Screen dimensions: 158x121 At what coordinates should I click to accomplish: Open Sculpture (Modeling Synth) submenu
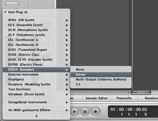pos(36,84)
